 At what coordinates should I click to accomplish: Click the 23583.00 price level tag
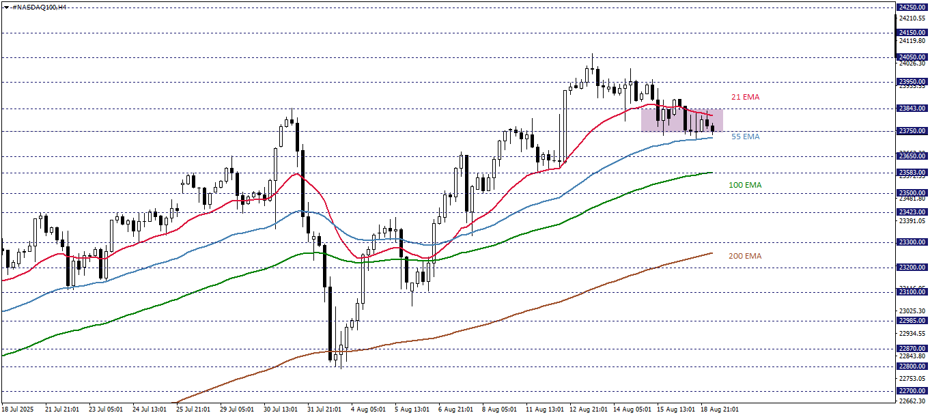tap(912, 172)
